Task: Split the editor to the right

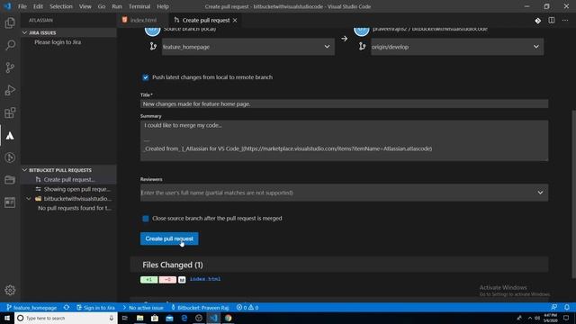Action: [552, 21]
